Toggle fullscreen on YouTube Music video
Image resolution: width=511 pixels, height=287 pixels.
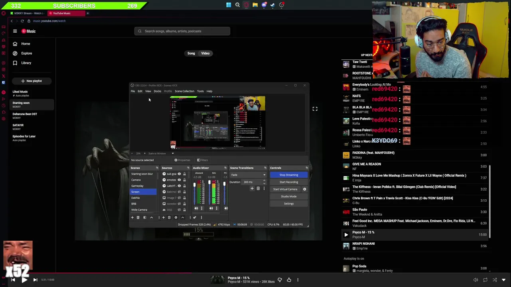click(315, 109)
